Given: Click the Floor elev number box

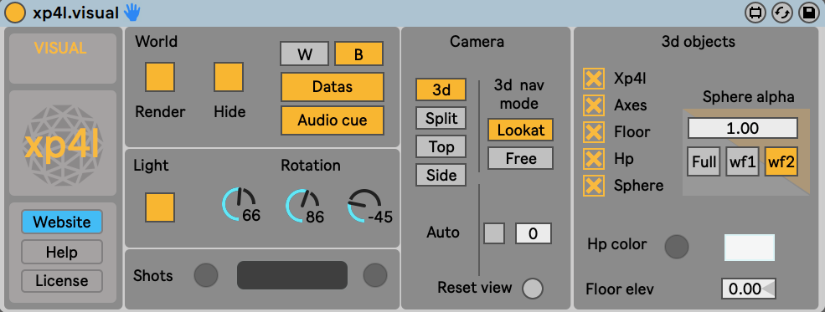Looking at the screenshot, I should pyautogui.click(x=749, y=289).
